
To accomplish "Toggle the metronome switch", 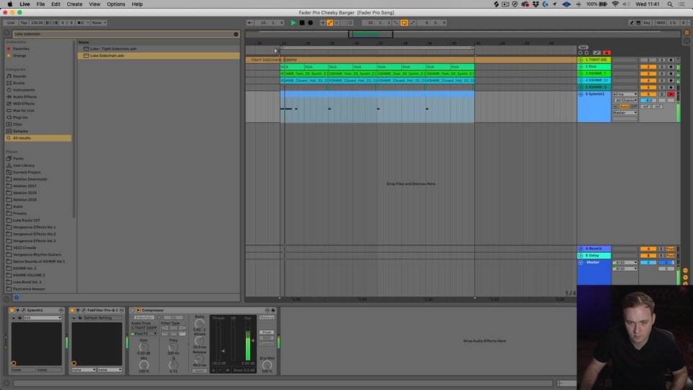I will point(80,22).
